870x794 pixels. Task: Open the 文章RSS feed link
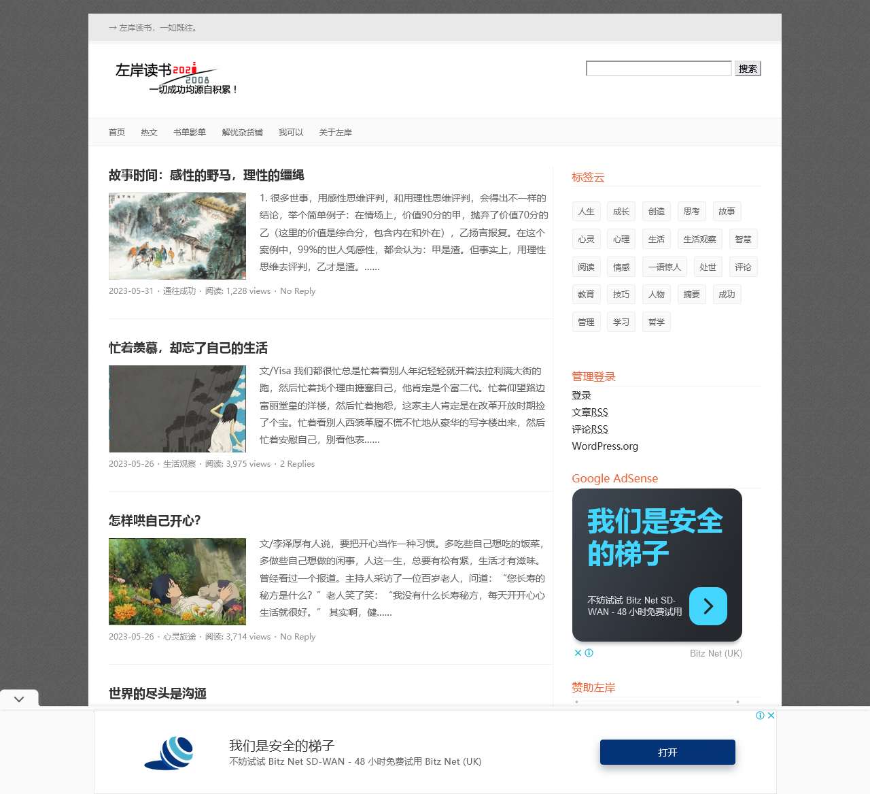[x=590, y=412]
